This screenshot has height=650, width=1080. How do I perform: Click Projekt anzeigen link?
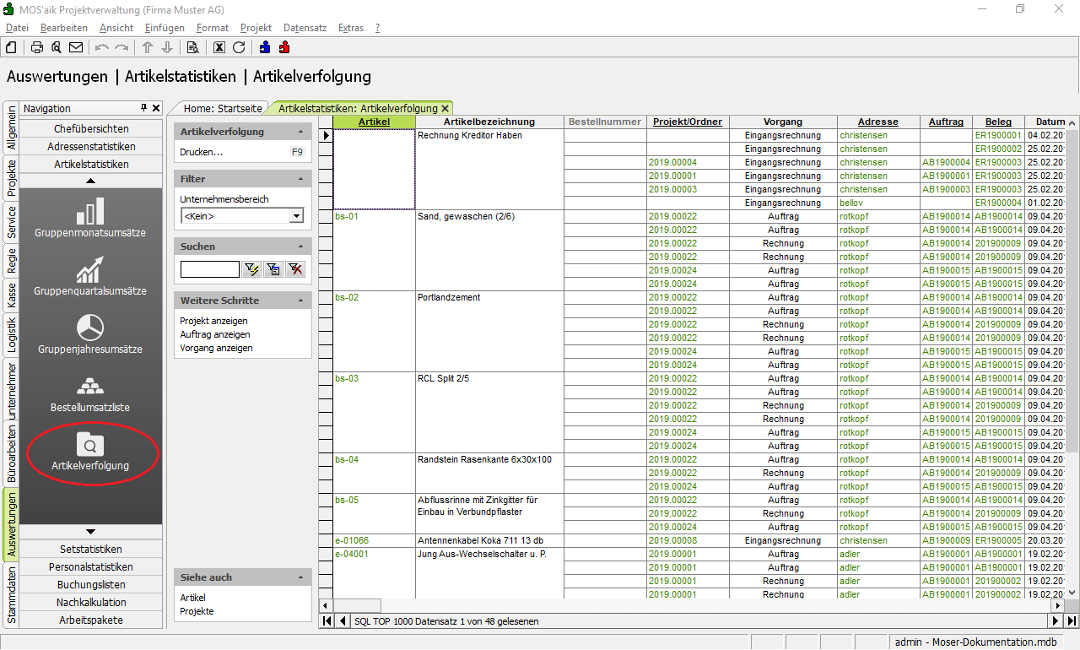pyautogui.click(x=213, y=321)
